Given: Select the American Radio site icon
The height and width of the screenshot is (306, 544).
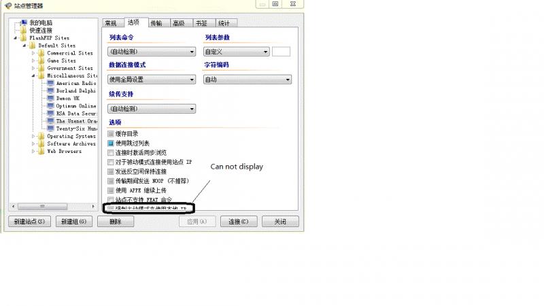Looking at the screenshot, I should point(50,83).
